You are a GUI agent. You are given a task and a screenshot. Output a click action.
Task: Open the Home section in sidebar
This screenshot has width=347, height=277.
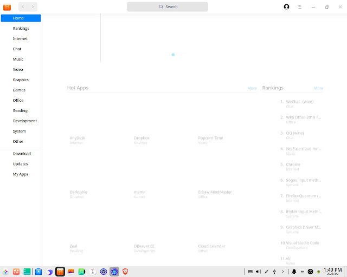[21, 18]
